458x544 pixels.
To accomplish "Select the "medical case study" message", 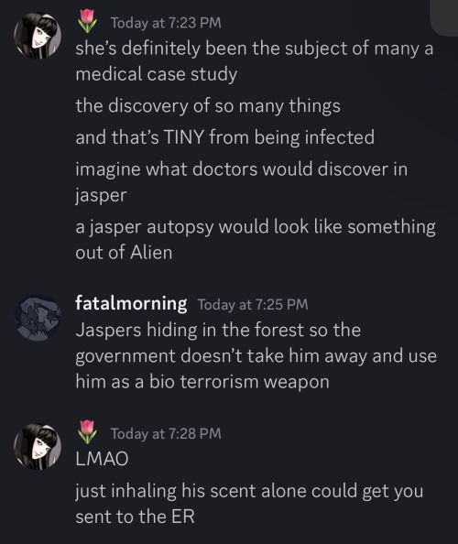I will pos(255,61).
